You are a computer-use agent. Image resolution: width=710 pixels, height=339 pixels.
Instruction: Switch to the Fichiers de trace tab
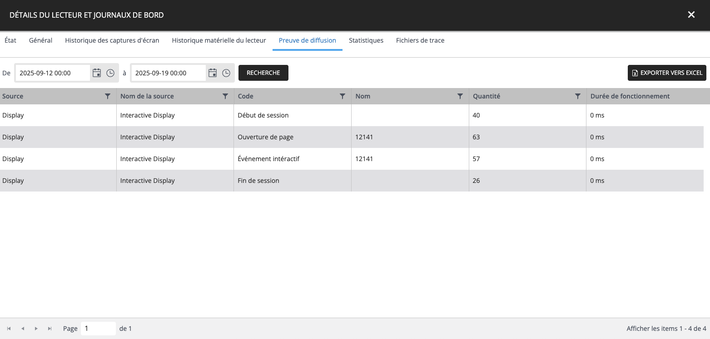point(420,40)
